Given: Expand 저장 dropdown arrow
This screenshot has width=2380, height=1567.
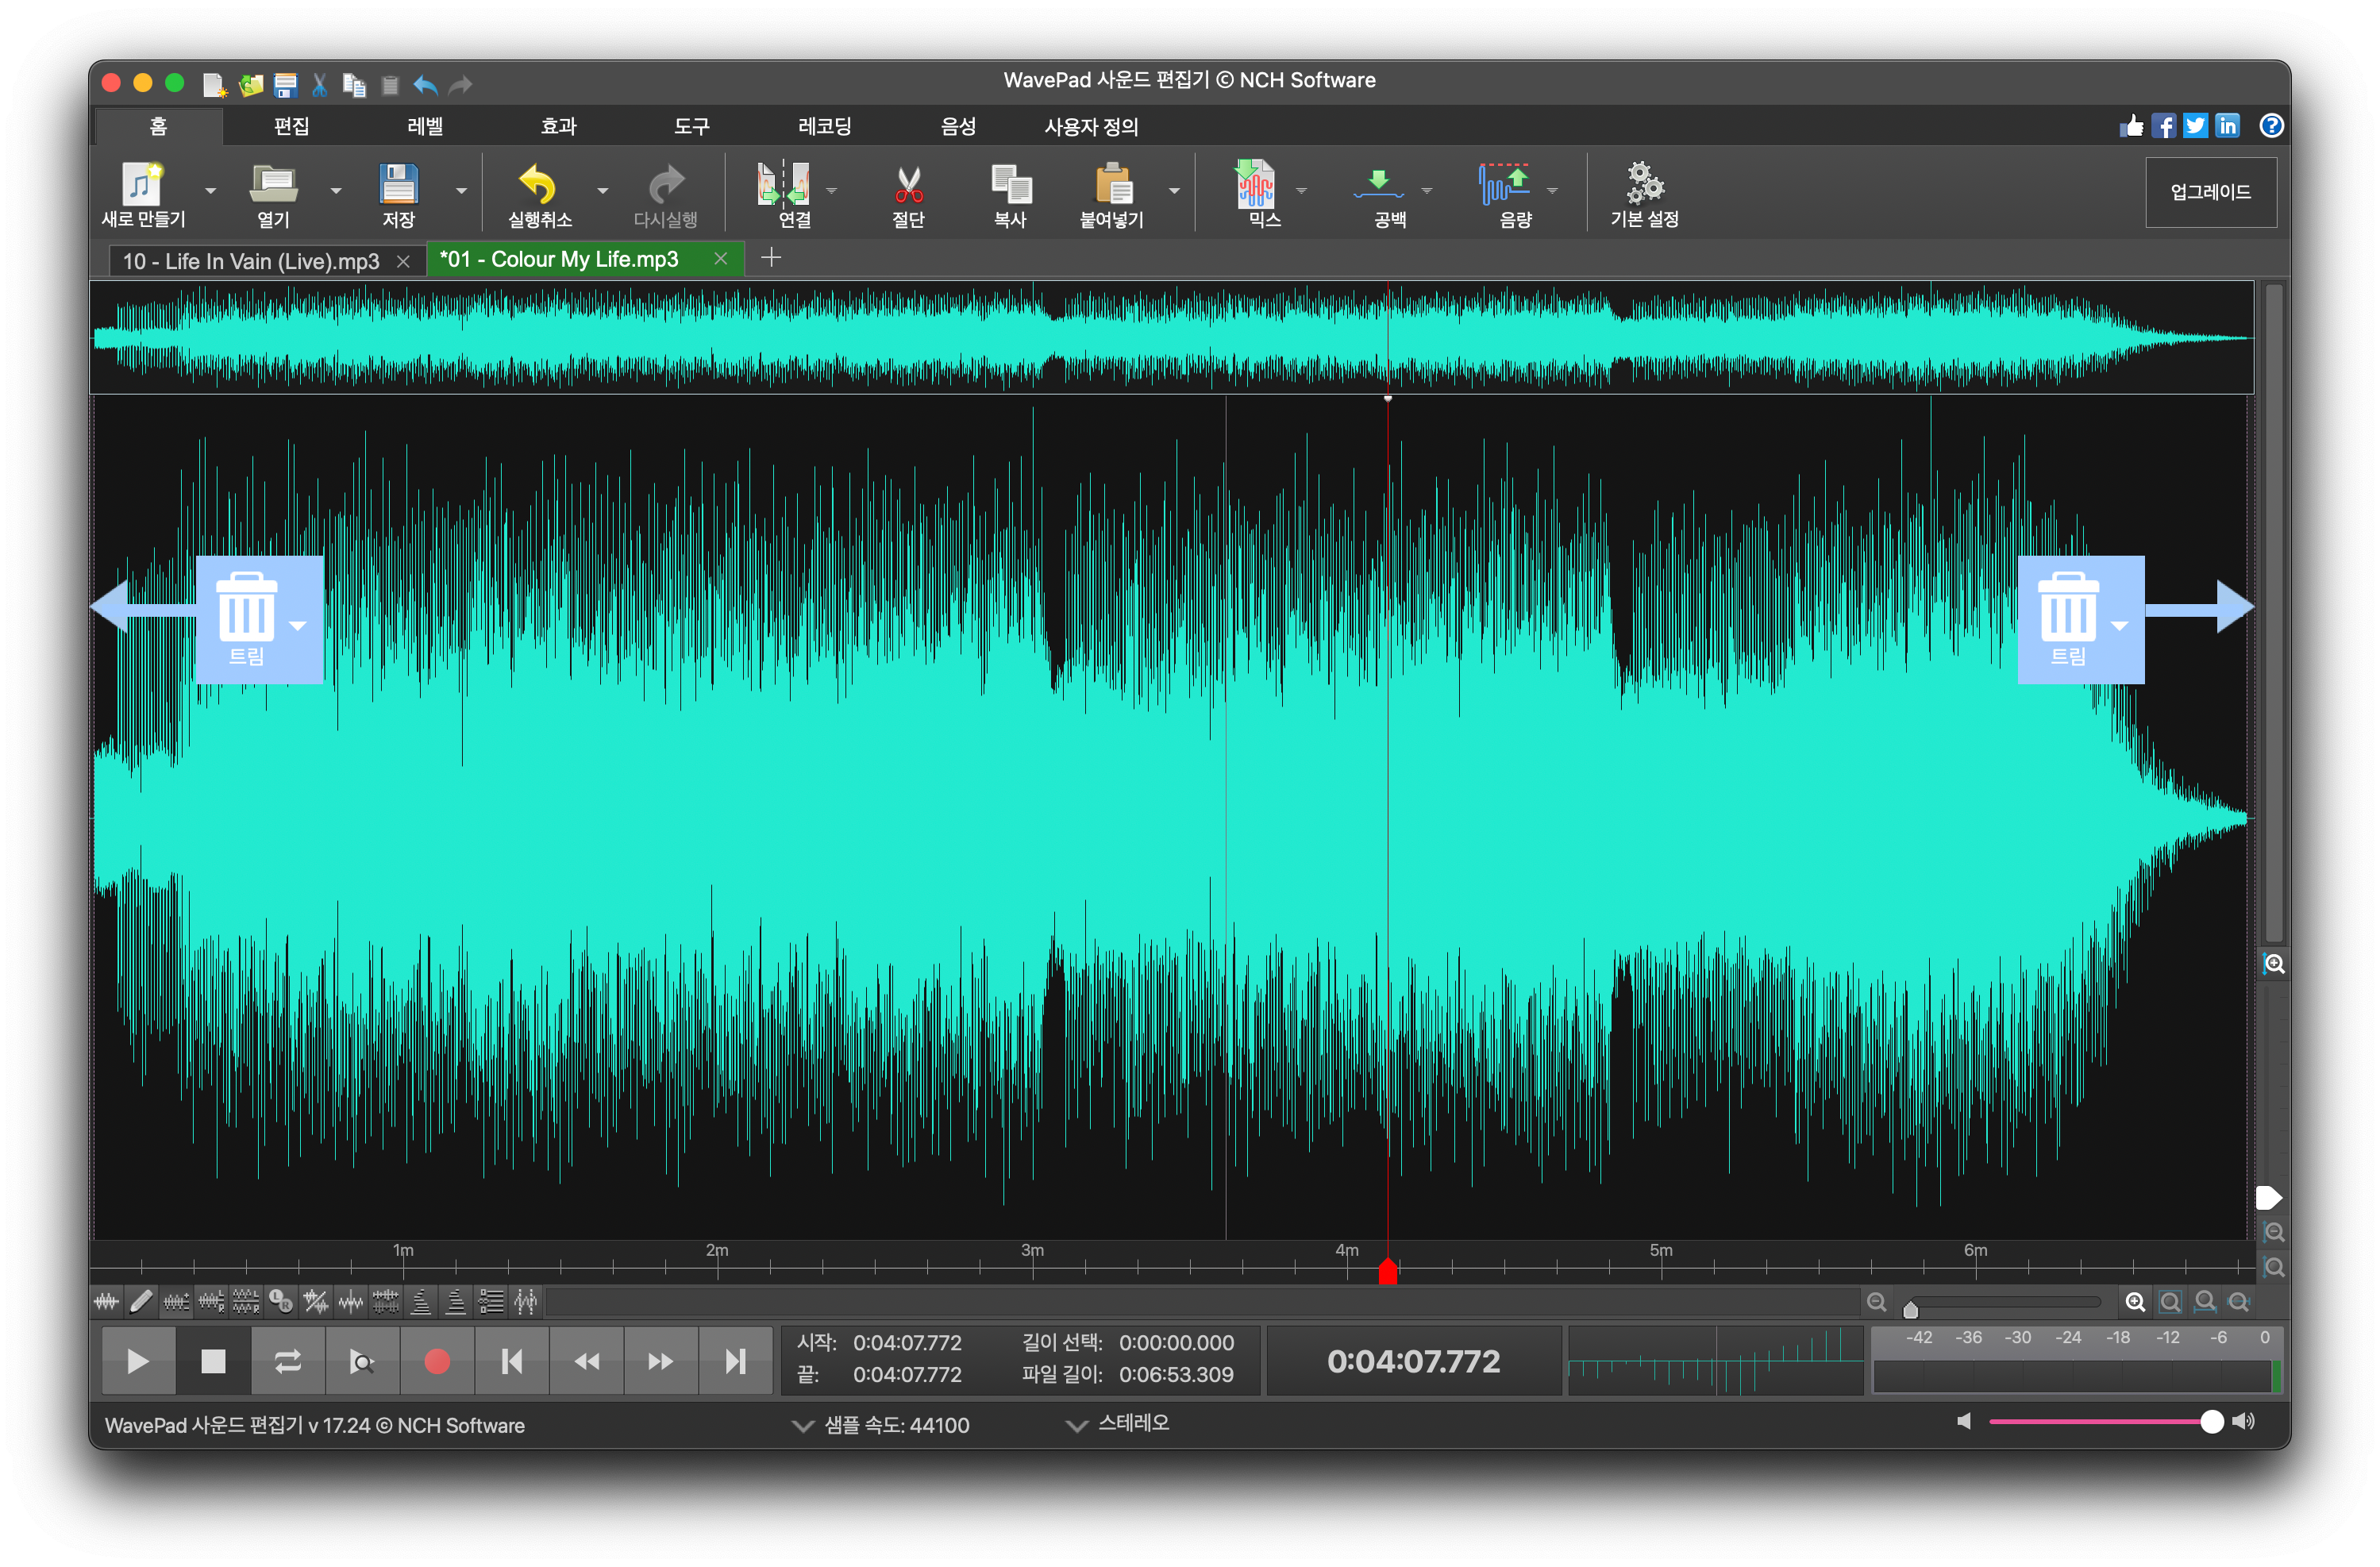Looking at the screenshot, I should click(x=461, y=190).
